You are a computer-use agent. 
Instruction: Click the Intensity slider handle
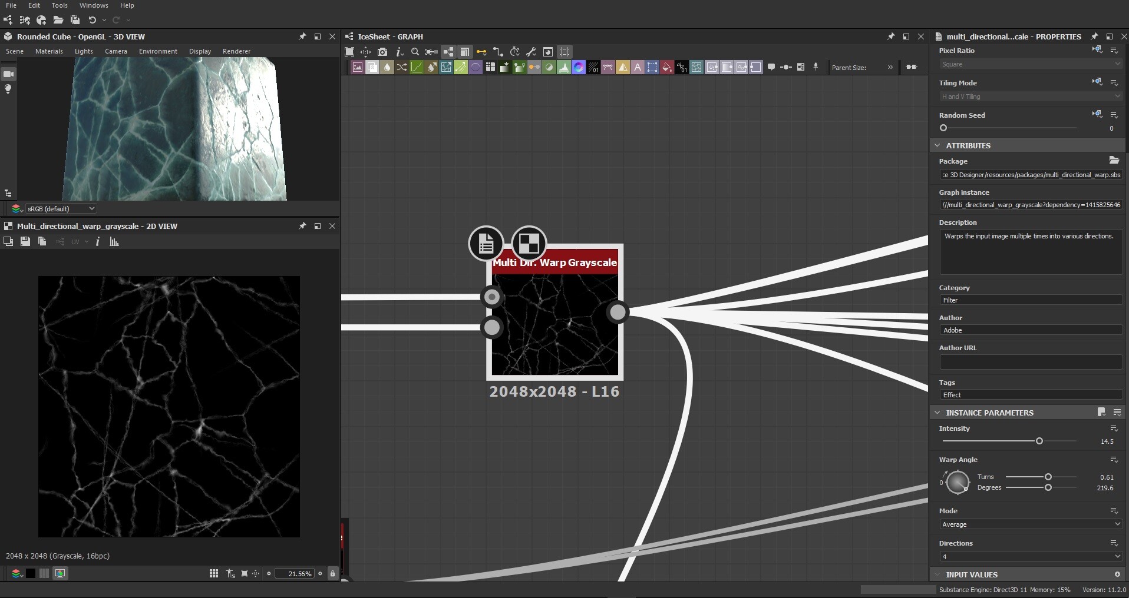click(1039, 441)
